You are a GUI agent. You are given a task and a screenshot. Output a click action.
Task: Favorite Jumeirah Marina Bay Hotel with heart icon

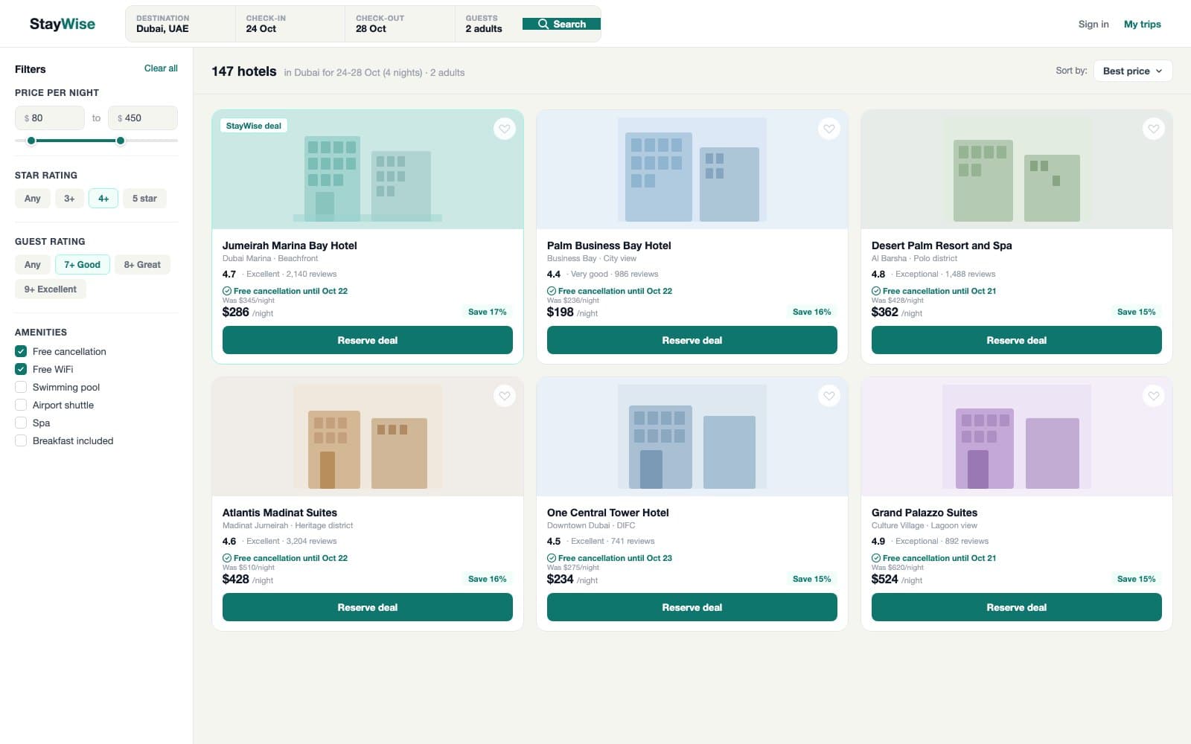505,129
